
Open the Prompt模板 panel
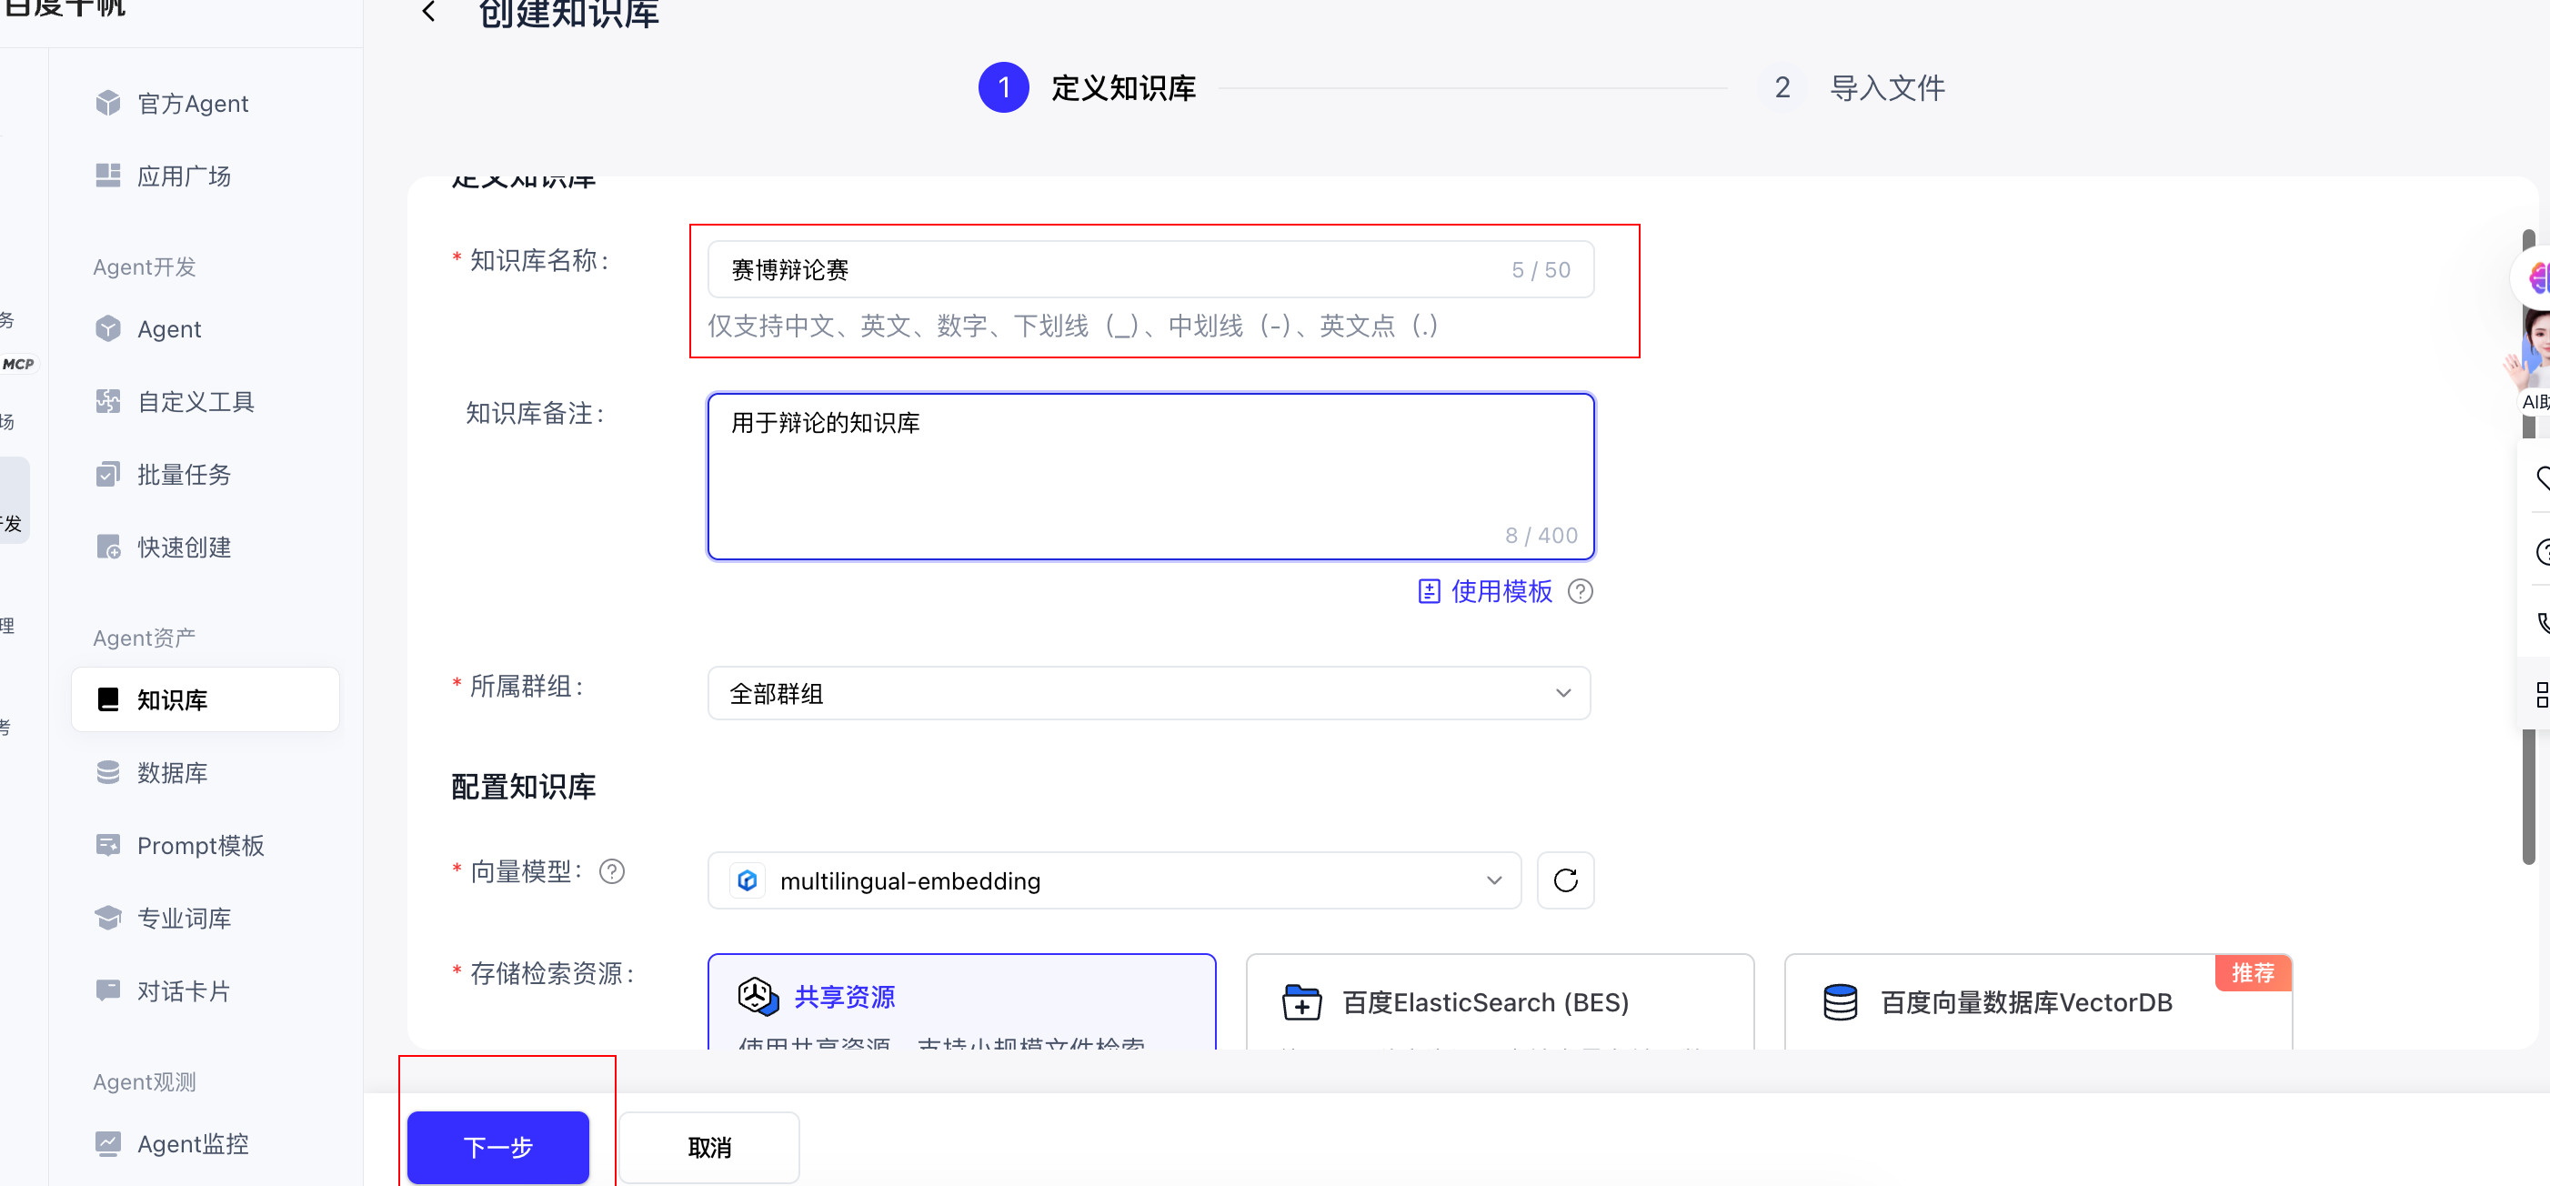click(x=200, y=844)
